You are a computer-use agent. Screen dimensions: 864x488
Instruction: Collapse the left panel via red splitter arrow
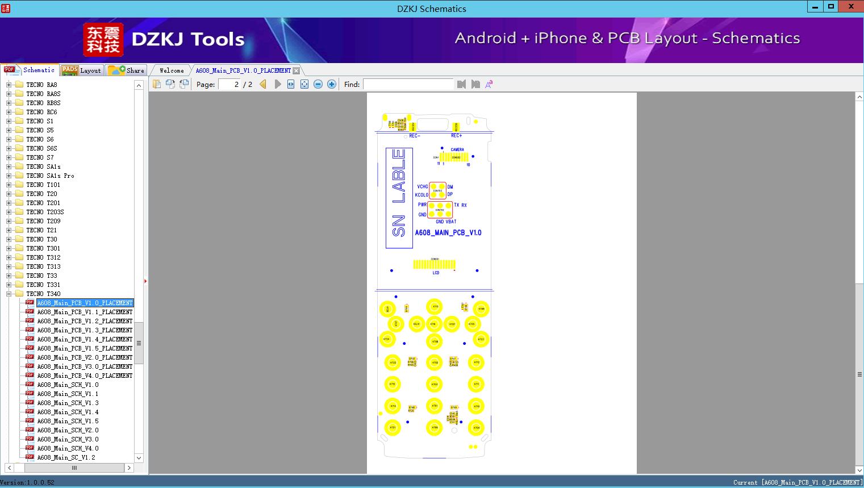(x=145, y=281)
